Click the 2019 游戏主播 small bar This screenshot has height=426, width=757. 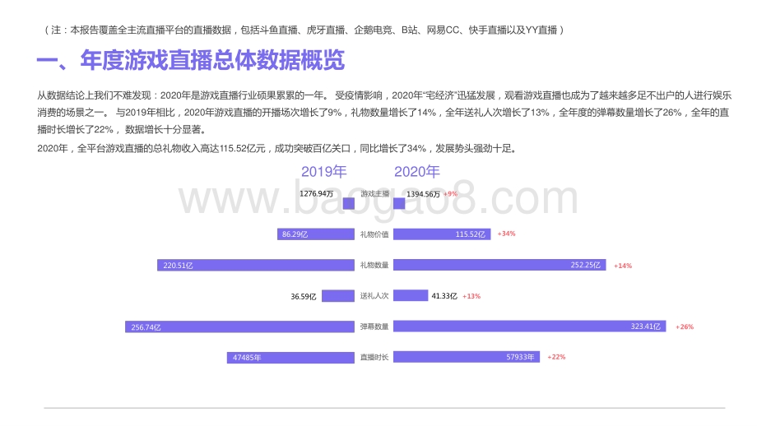[349, 204]
